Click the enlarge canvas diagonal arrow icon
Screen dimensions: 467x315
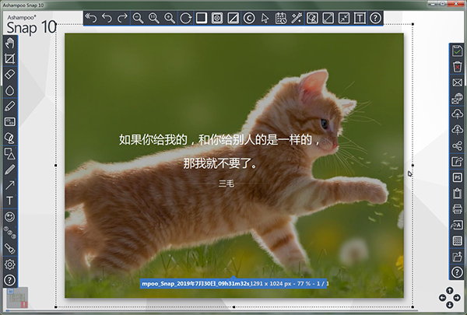328,18
